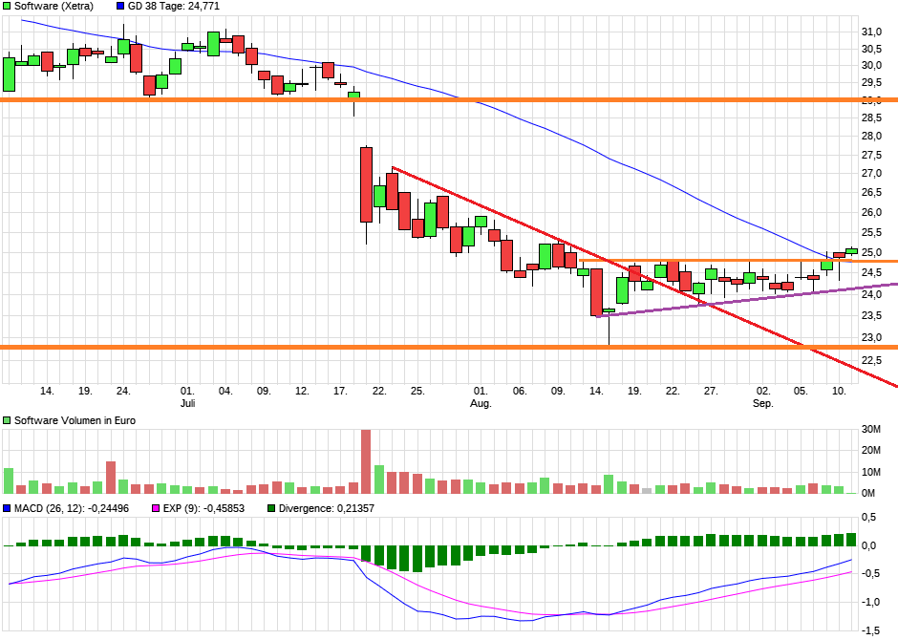The height and width of the screenshot is (640, 898).
Task: Select the Sep. month label on time axis
Action: pos(762,404)
